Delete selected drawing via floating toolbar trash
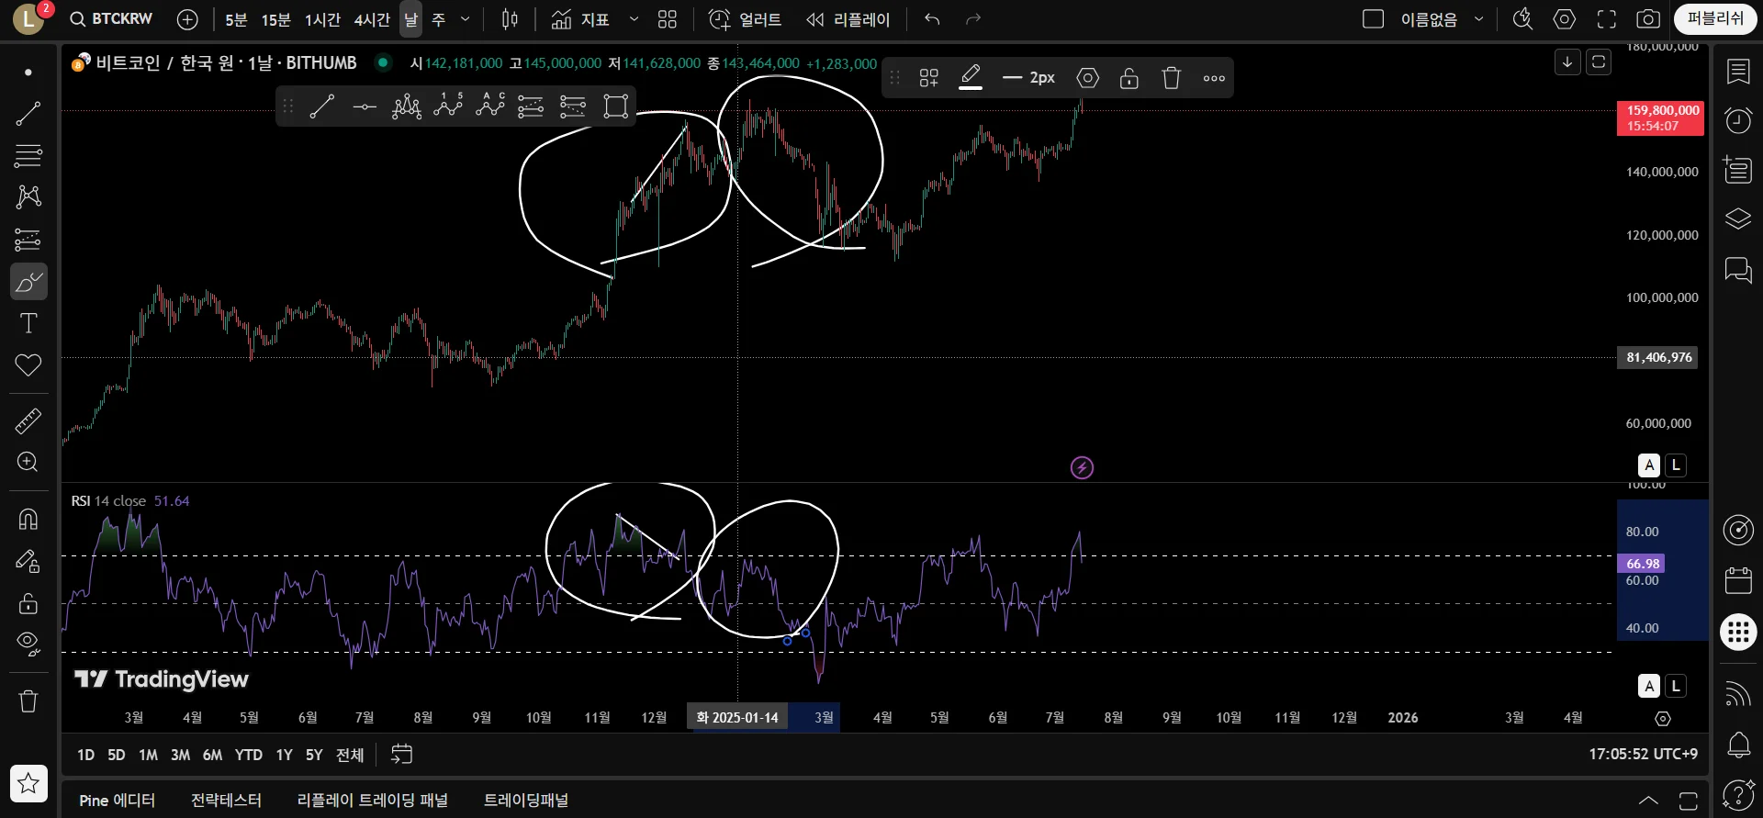 coord(1171,78)
